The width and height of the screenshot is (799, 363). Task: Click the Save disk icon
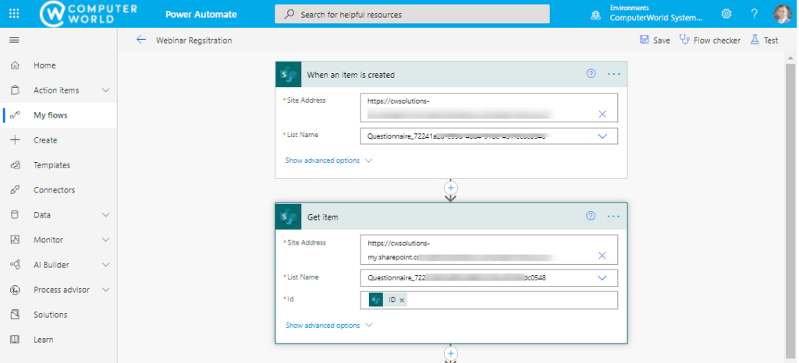[x=644, y=40]
